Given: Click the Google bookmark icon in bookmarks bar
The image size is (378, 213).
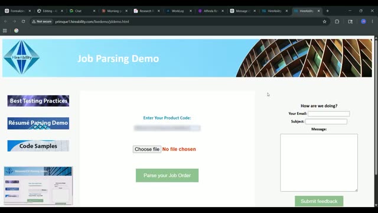Looking at the screenshot, I should (x=16, y=31).
